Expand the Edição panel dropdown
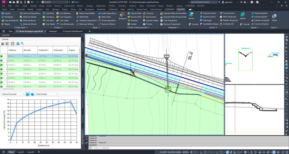289x154 pixels. coord(96,27)
